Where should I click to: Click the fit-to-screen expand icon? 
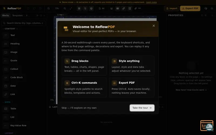coord(71,8)
